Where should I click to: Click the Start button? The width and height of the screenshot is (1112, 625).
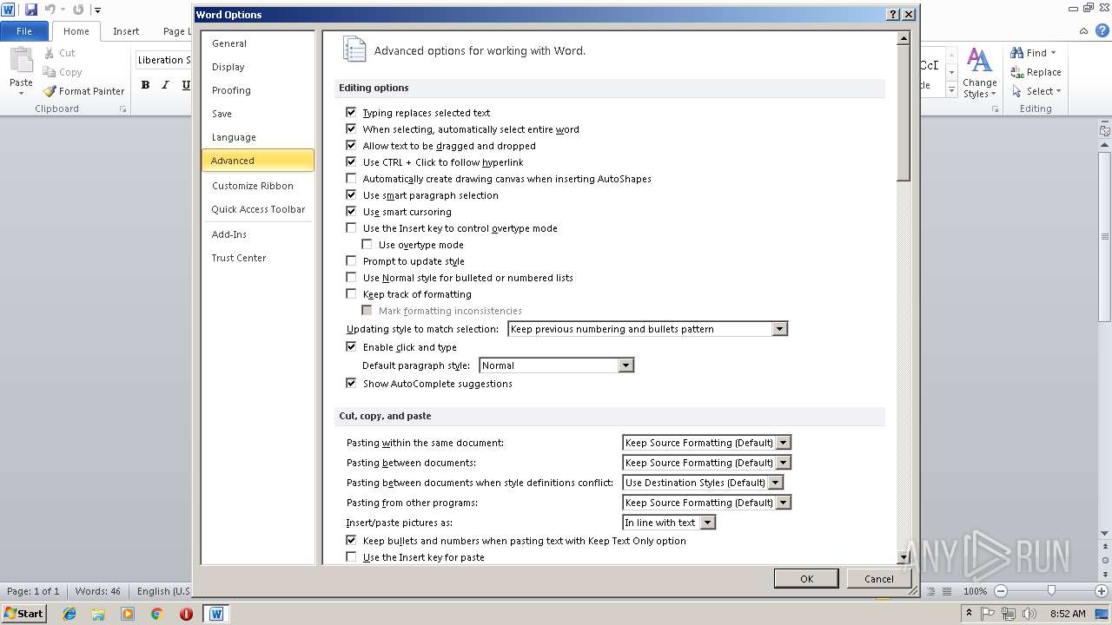click(x=23, y=614)
